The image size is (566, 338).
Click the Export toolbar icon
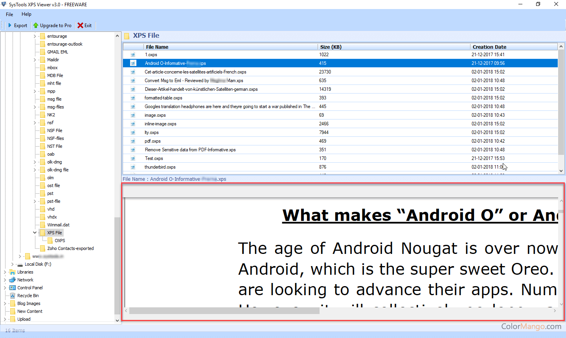coord(10,26)
